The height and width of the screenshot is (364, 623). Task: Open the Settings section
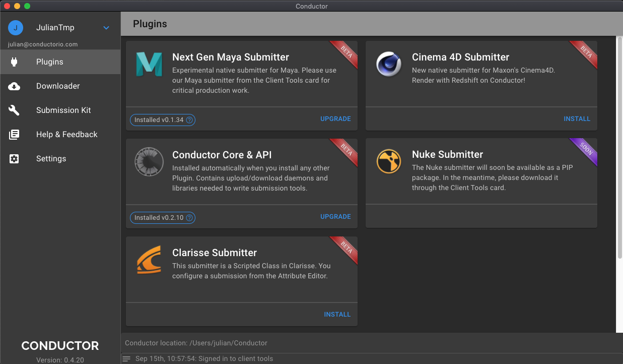tap(60, 159)
